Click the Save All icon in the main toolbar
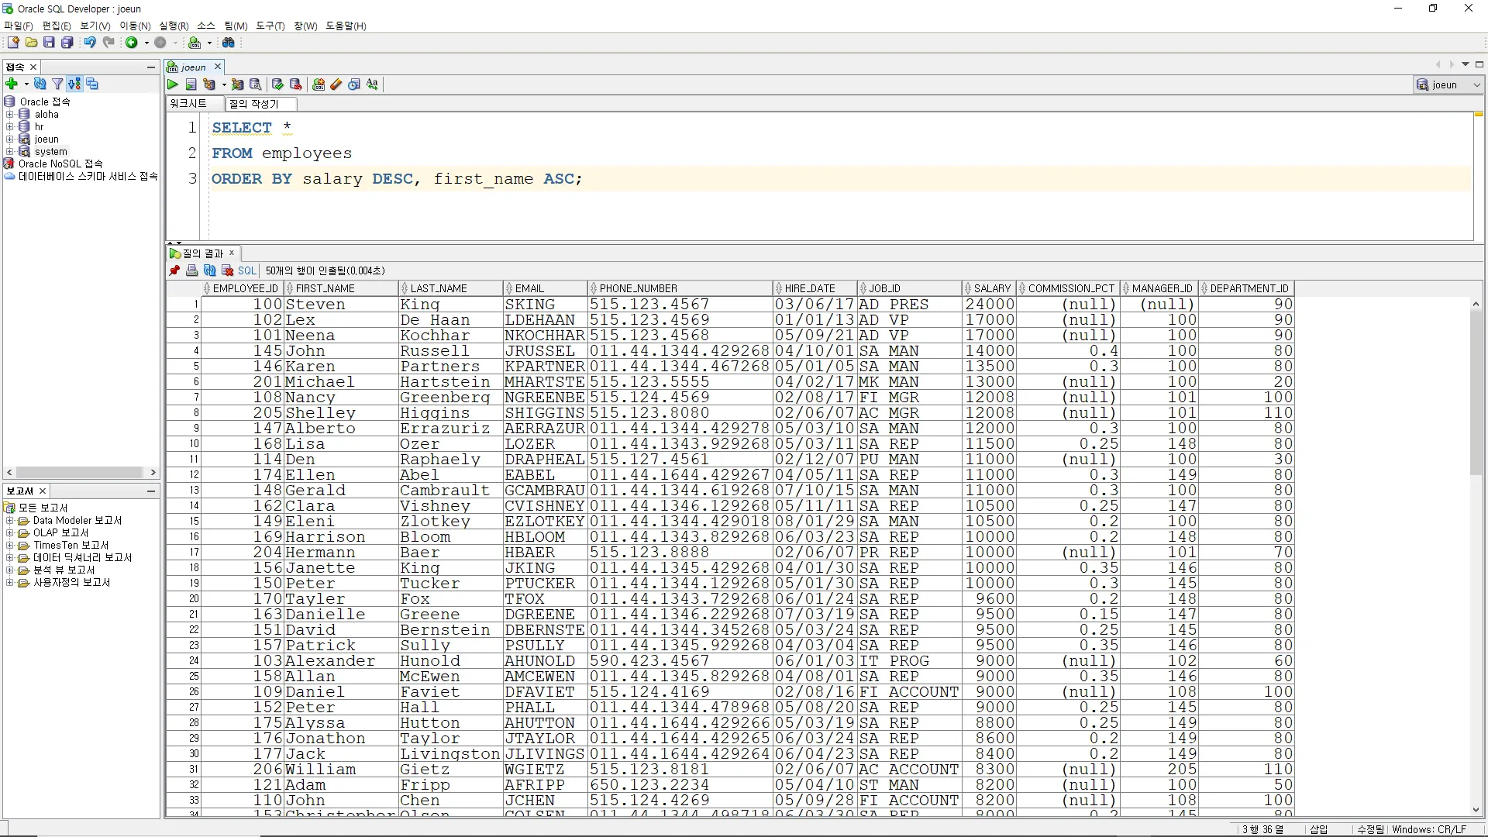Screen dimensions: 1488x837 (67, 43)
